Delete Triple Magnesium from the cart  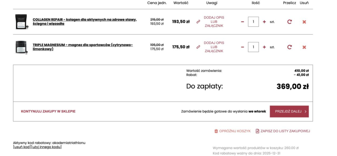coord(304,47)
